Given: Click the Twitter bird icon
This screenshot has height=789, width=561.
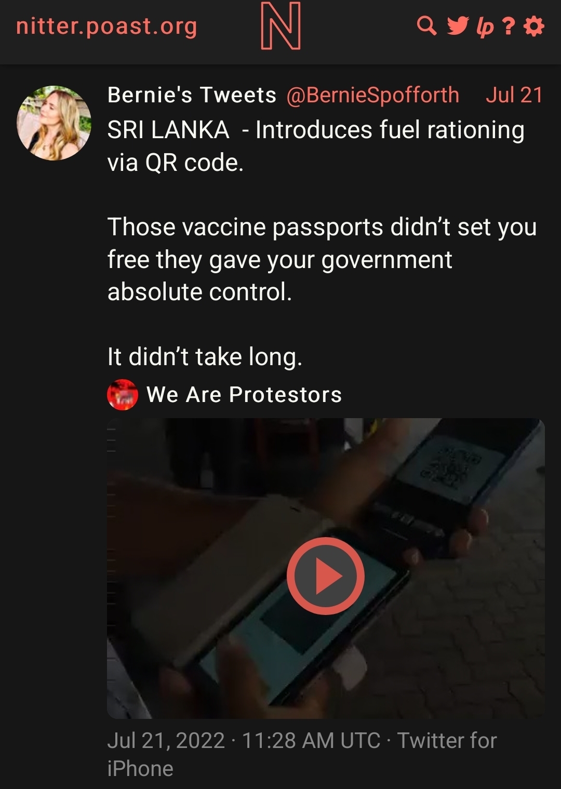Looking at the screenshot, I should (457, 25).
